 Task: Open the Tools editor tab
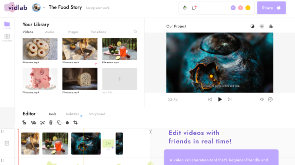click(x=52, y=114)
